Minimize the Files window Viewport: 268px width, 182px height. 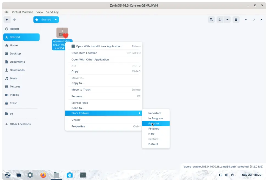pyautogui.click(x=246, y=20)
